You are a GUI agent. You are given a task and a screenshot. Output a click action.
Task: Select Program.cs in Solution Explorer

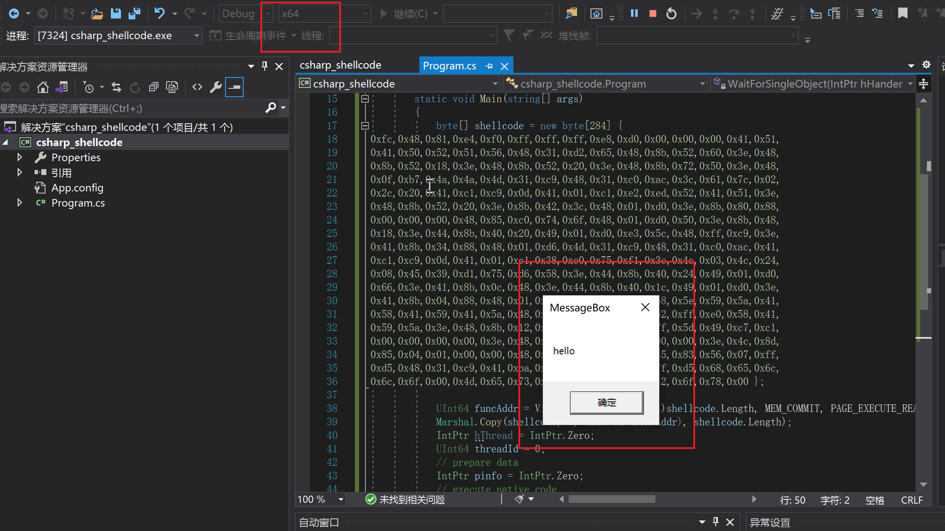point(78,203)
